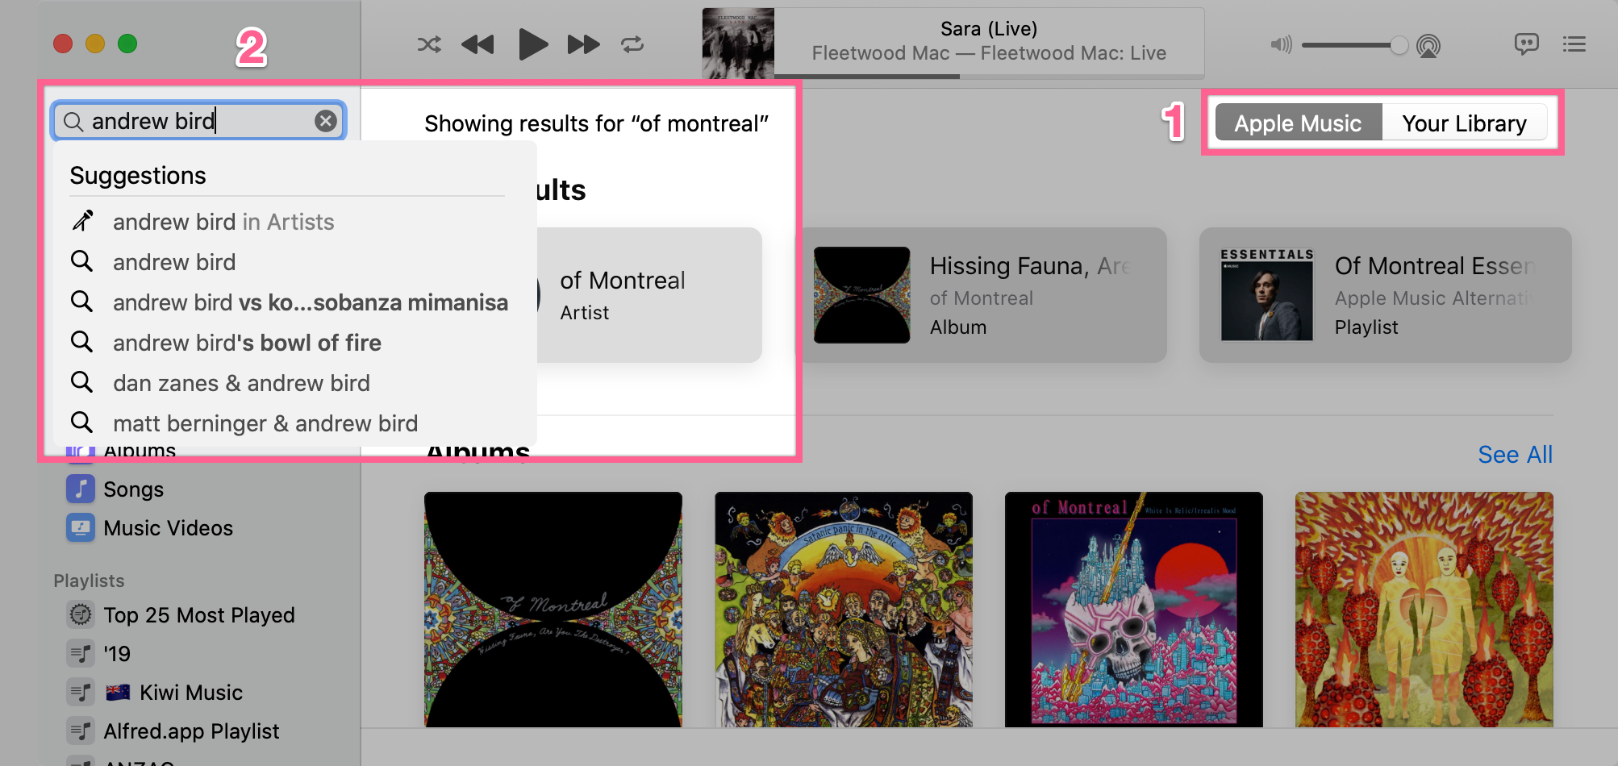Clear the search field with the X icon
This screenshot has height=766, width=1618.
click(x=326, y=121)
